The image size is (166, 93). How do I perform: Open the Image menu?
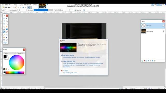[16, 5]
